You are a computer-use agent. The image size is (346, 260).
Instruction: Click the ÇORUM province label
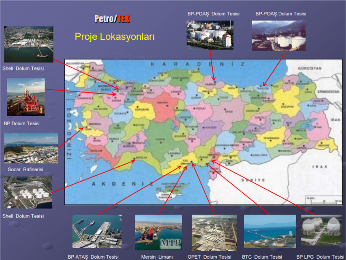[x=196, y=98]
